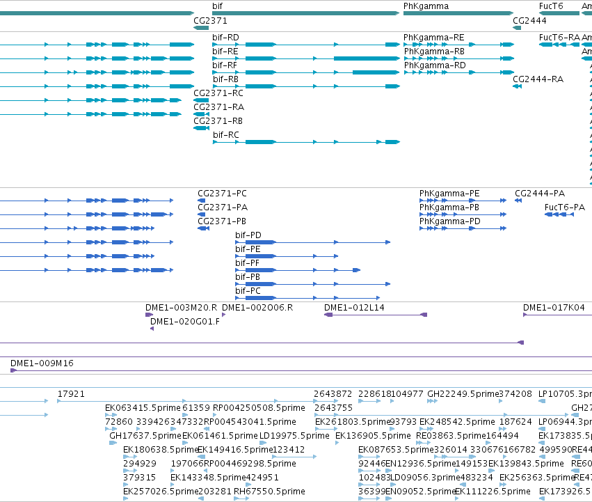This screenshot has height=502, width=592.
Task: Click protein FucT6-PA
Action: coord(564,207)
